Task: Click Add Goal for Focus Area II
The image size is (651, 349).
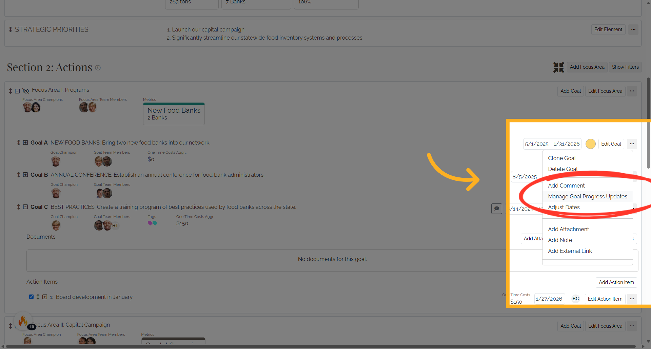Action: 571,326
